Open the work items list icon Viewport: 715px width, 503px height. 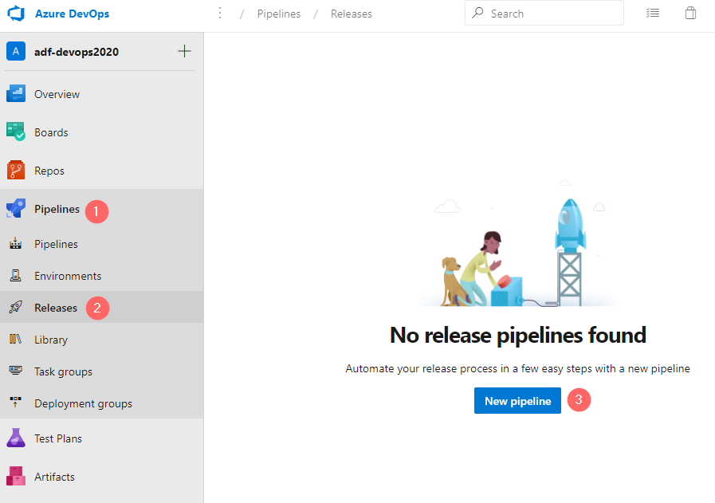tap(653, 14)
